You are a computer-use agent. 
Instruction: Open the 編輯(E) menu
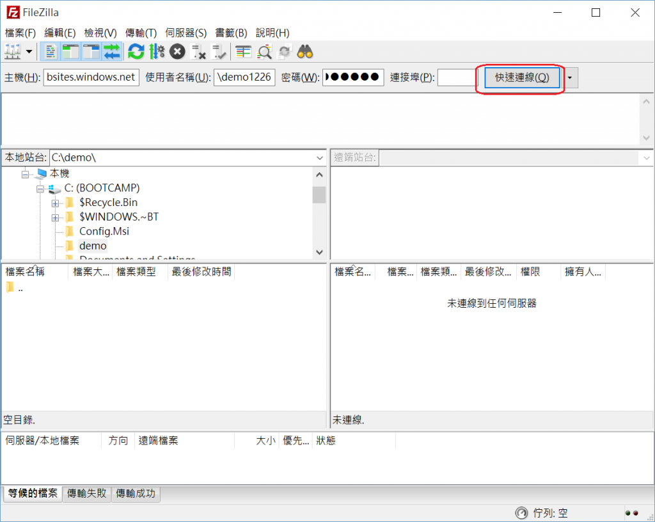[59, 33]
